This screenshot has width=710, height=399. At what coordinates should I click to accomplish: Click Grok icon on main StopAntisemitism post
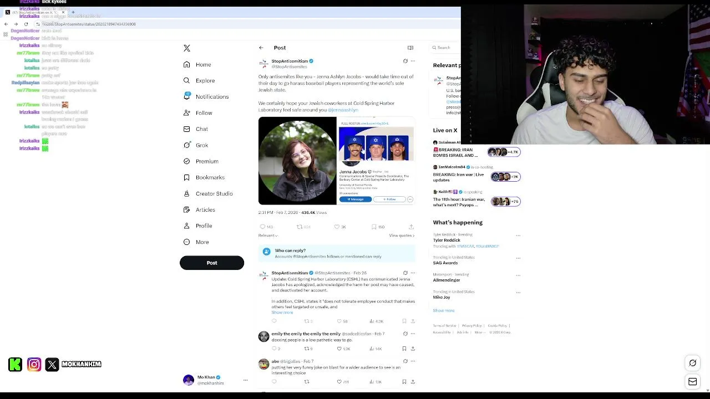[x=405, y=61]
